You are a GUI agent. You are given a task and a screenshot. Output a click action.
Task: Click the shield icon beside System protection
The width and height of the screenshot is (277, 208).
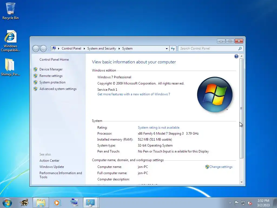35,82
